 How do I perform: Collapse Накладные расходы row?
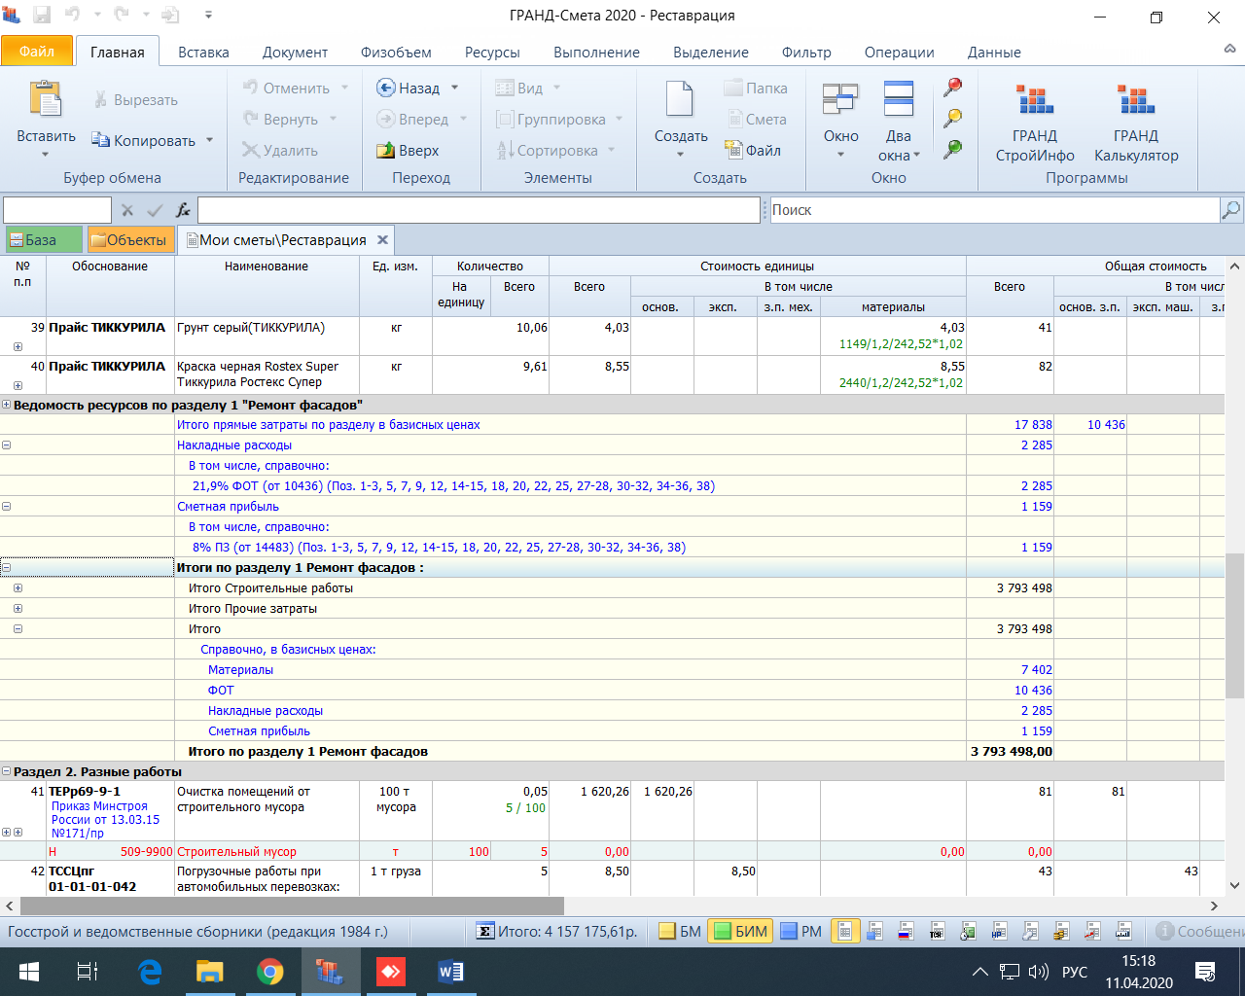point(7,445)
